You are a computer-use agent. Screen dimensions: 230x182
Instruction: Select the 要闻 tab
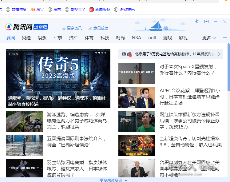(x=11, y=38)
